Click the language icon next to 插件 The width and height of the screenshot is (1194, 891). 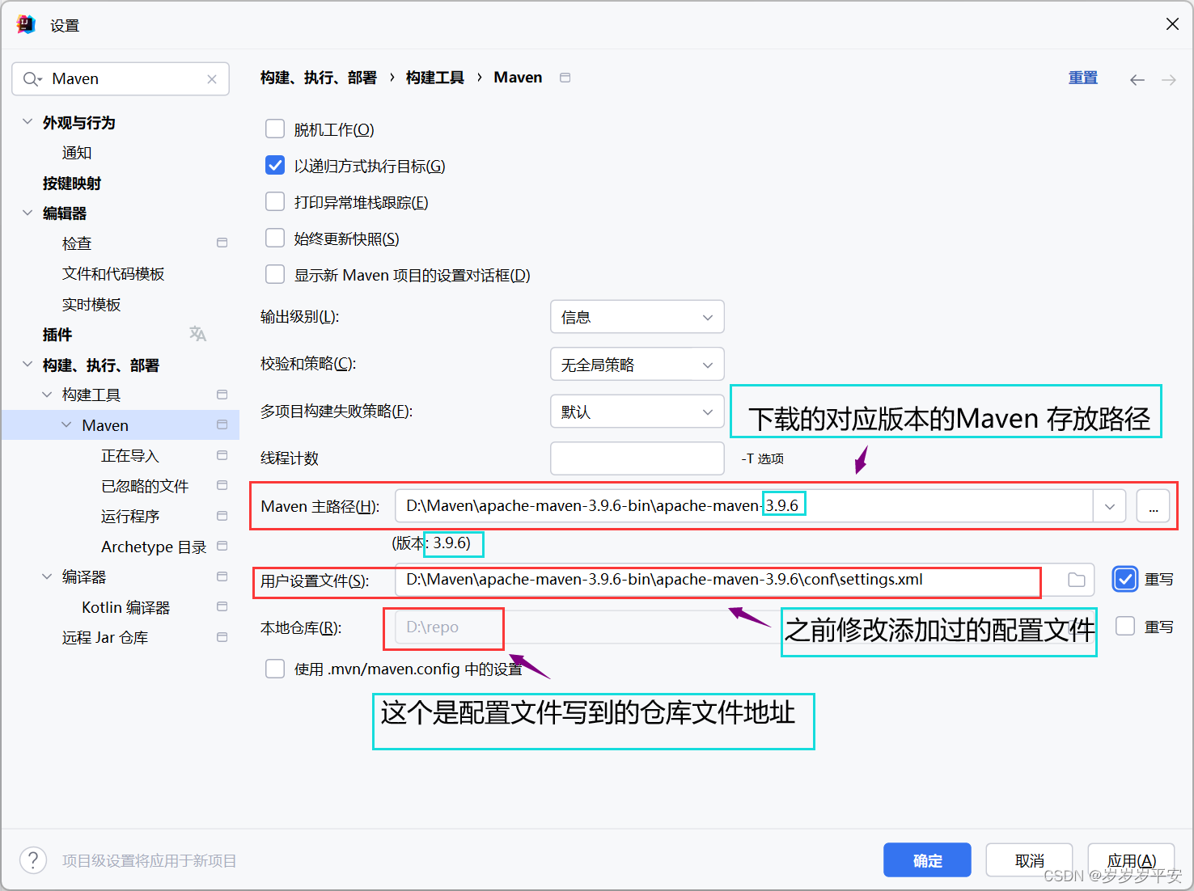197,334
